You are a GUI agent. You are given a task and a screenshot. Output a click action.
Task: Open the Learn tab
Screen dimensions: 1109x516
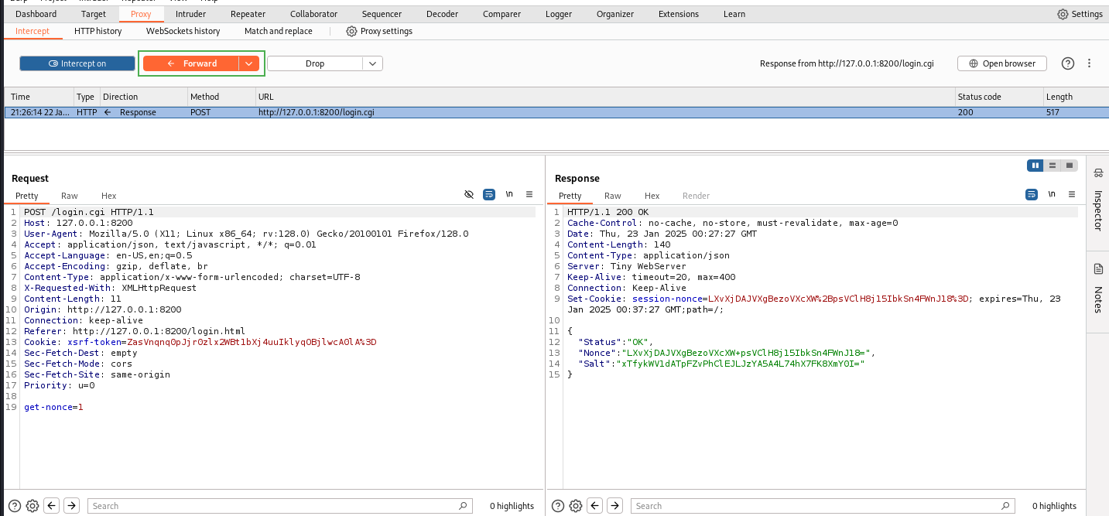click(x=734, y=14)
